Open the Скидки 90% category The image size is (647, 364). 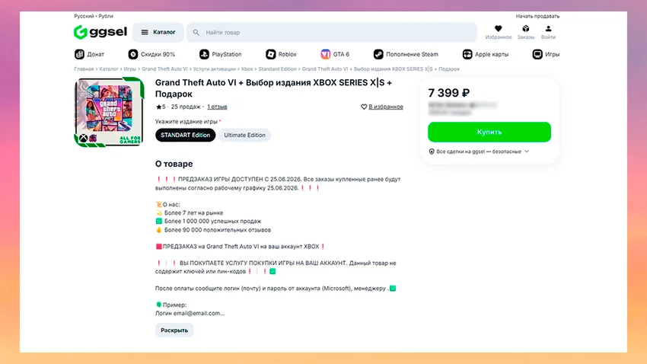[151, 54]
